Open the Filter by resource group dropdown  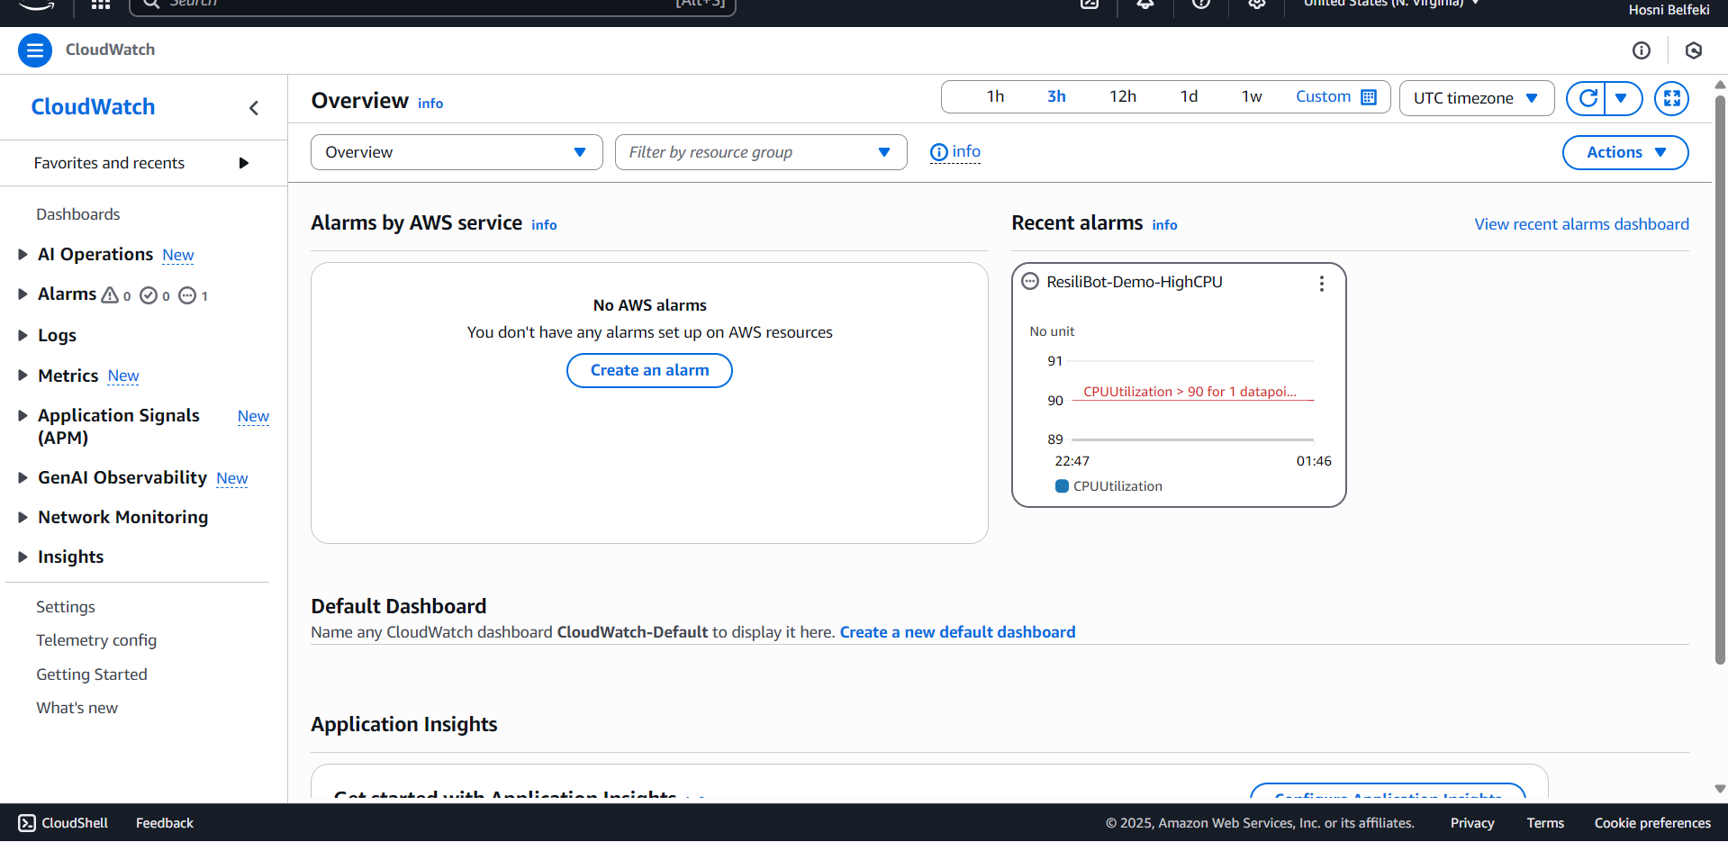[x=761, y=152]
